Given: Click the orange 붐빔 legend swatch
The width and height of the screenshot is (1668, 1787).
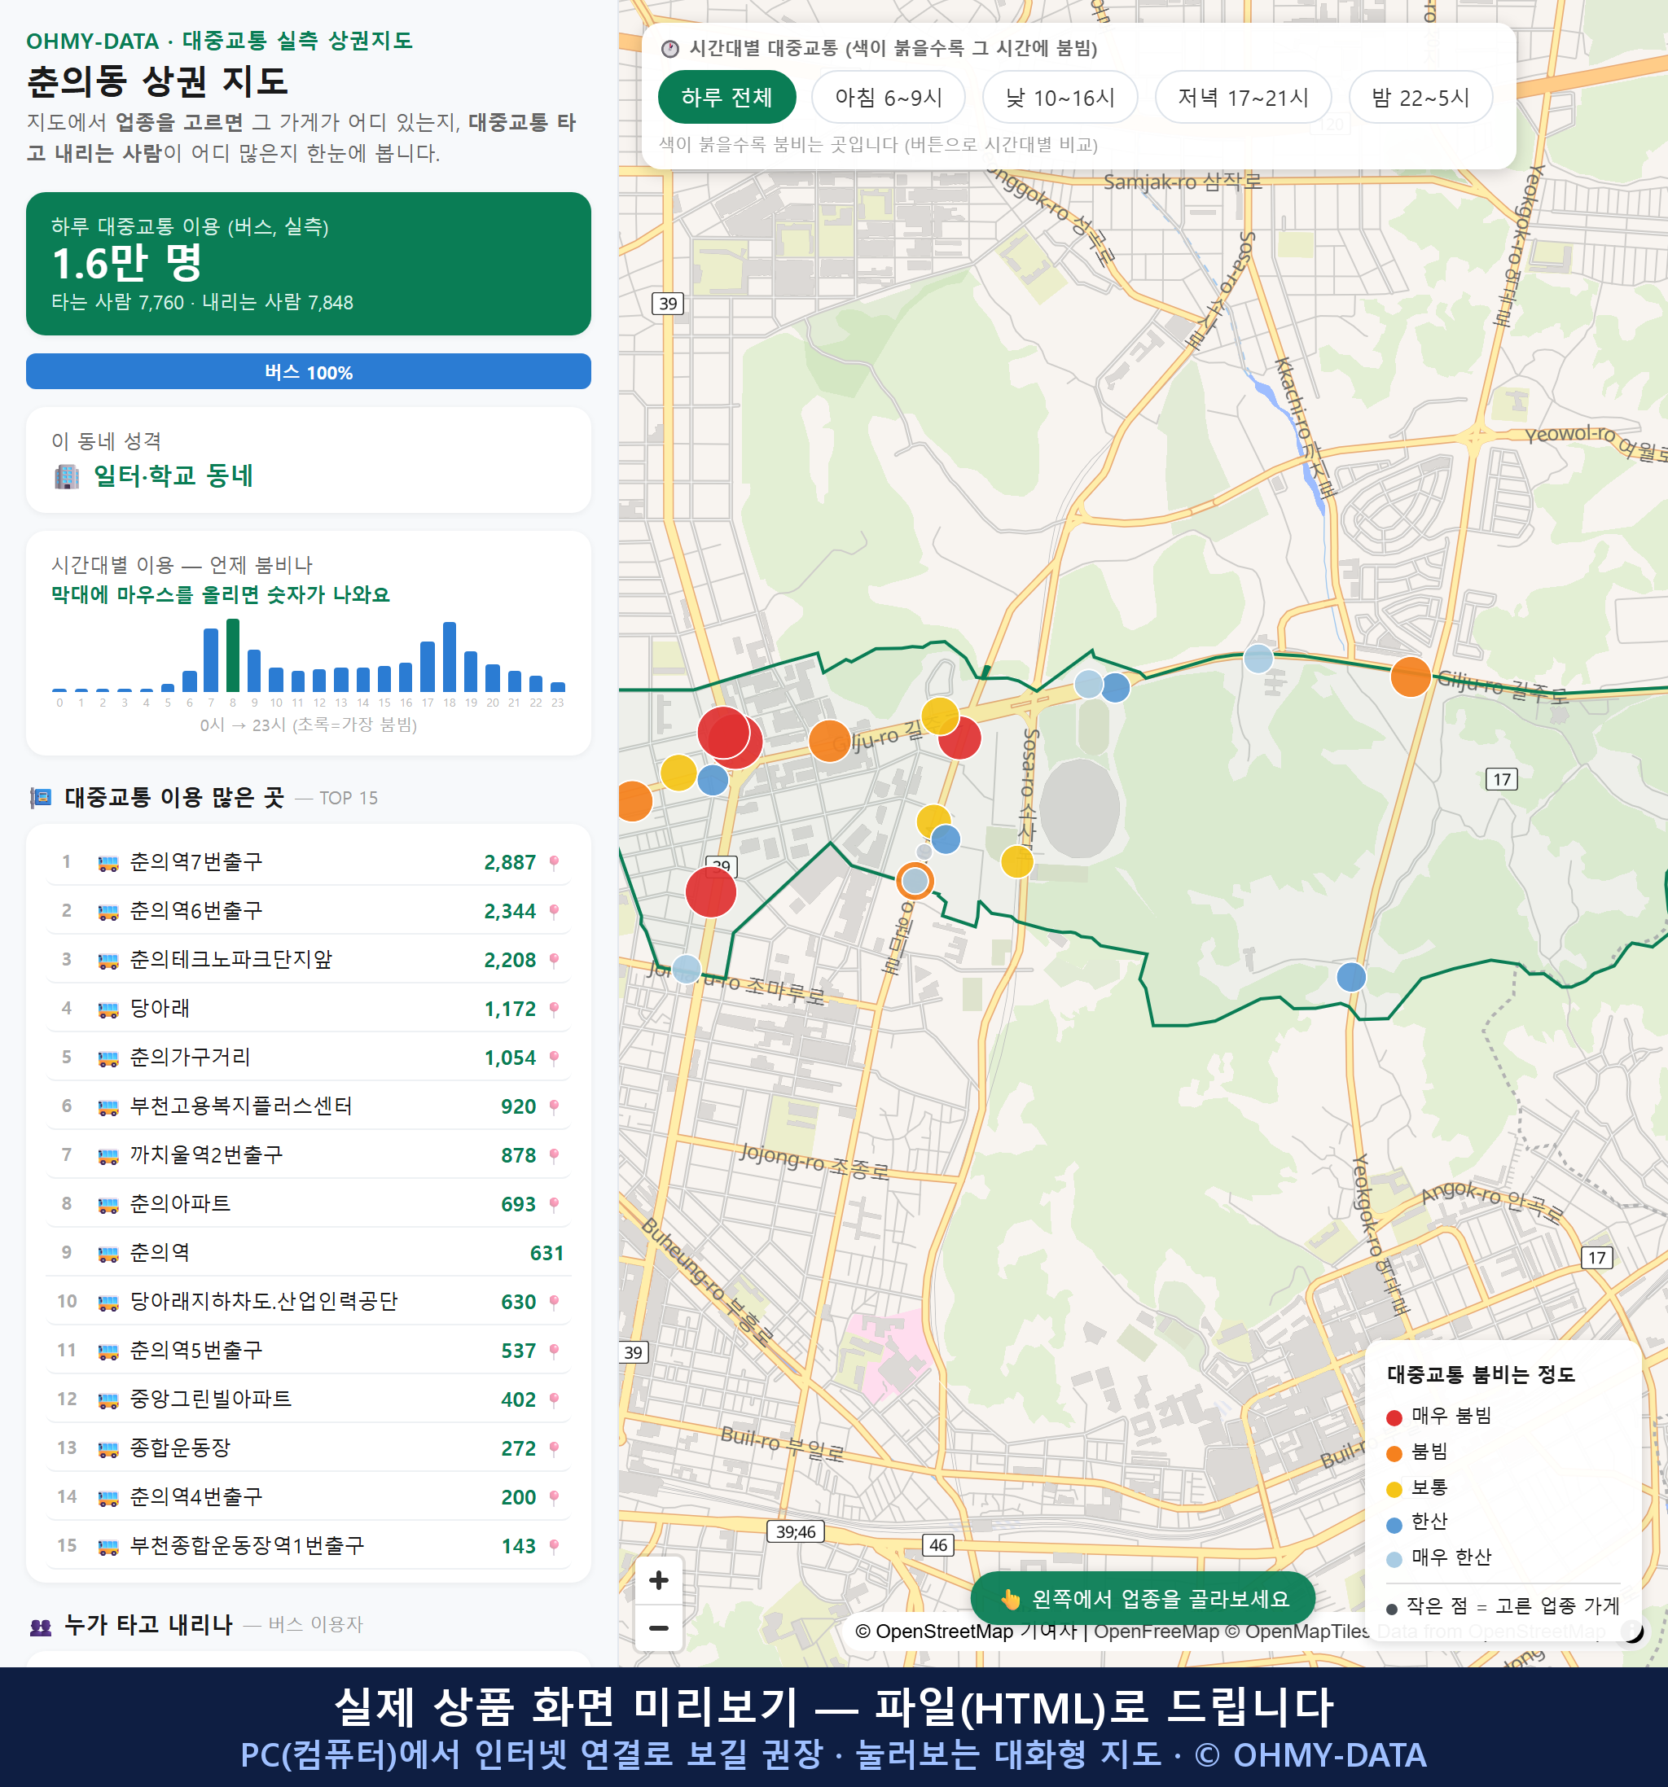Looking at the screenshot, I should [1394, 1453].
